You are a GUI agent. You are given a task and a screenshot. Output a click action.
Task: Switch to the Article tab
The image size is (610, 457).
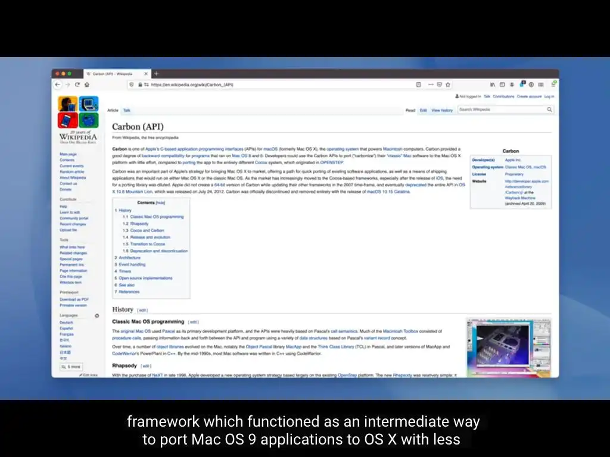point(113,110)
